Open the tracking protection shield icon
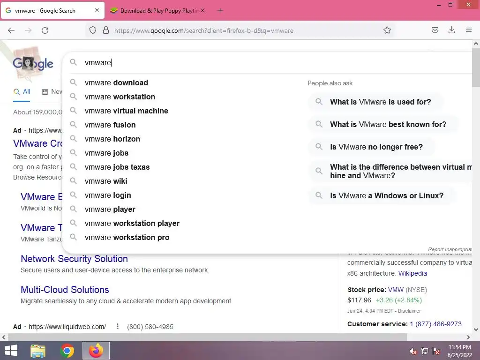 coord(93,30)
